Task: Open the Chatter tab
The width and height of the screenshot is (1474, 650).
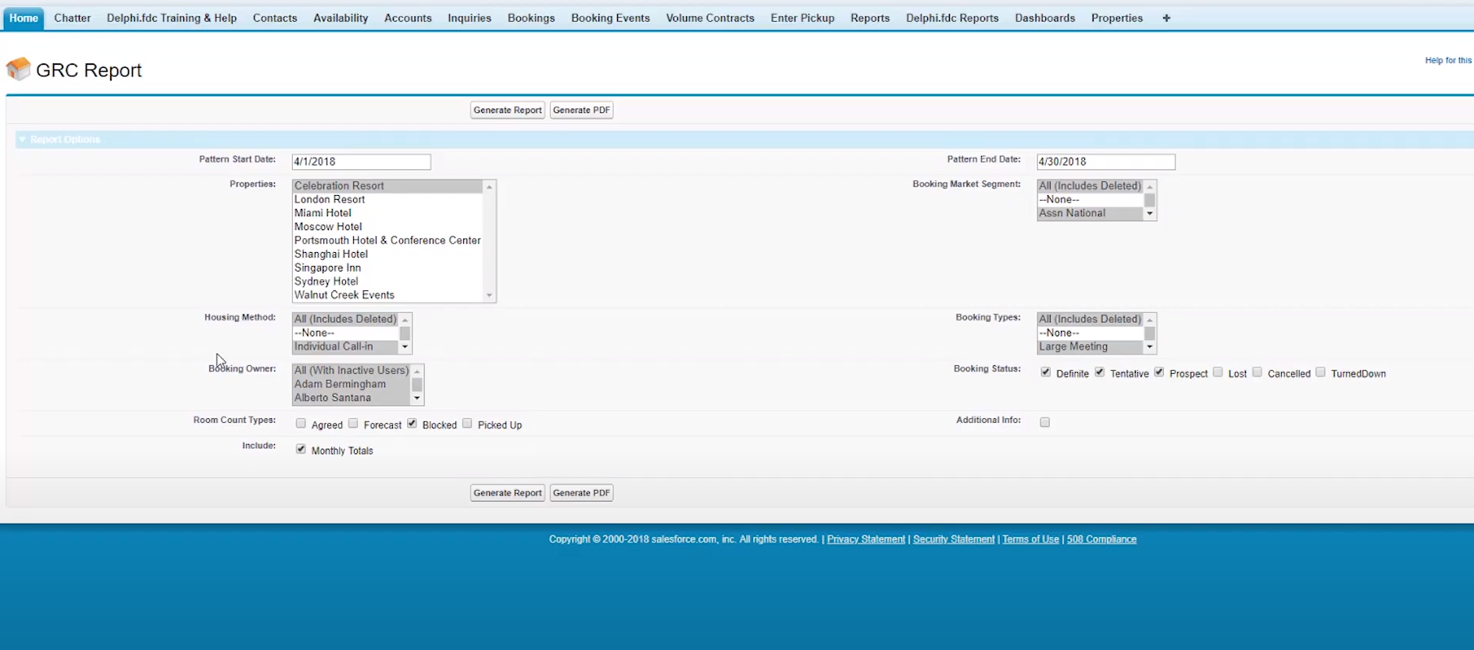Action: click(73, 18)
